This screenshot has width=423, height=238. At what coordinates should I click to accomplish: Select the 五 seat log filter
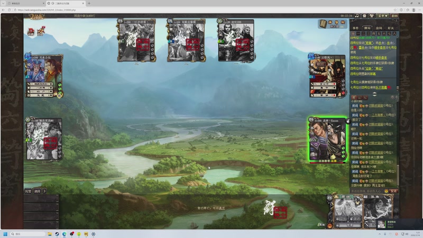pos(379,34)
